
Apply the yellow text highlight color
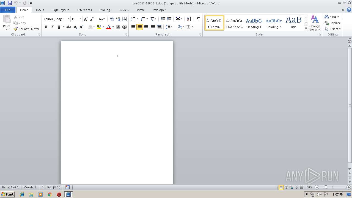pyautogui.click(x=99, y=27)
